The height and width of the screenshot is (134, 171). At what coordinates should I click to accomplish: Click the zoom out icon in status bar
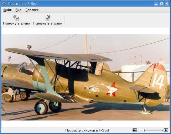tap(135, 130)
